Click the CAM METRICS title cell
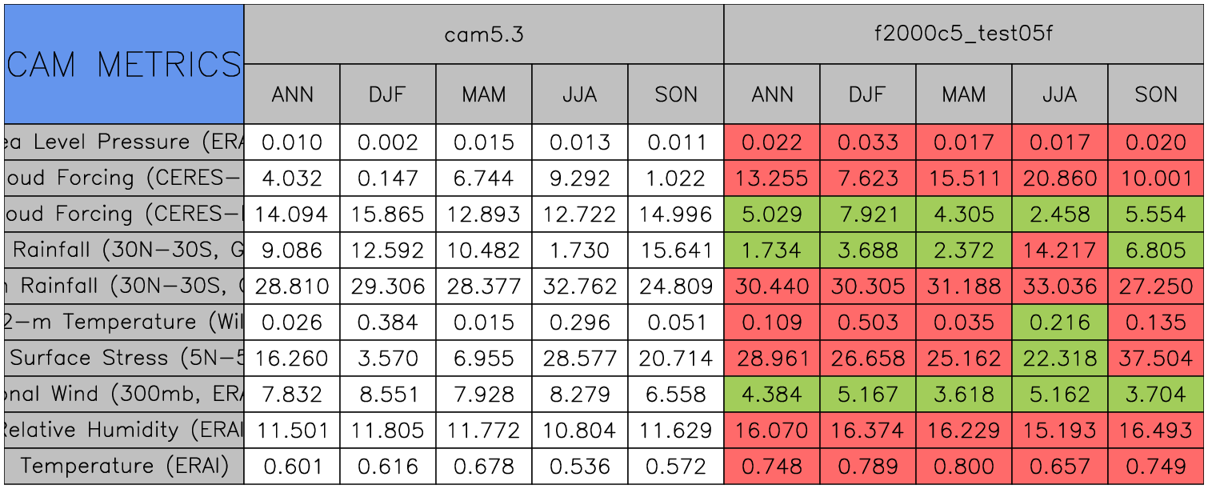This screenshot has width=1208, height=489. click(124, 64)
